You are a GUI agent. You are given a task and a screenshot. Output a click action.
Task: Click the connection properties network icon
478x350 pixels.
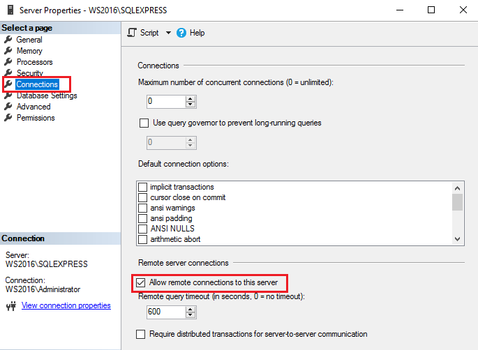pyautogui.click(x=10, y=305)
